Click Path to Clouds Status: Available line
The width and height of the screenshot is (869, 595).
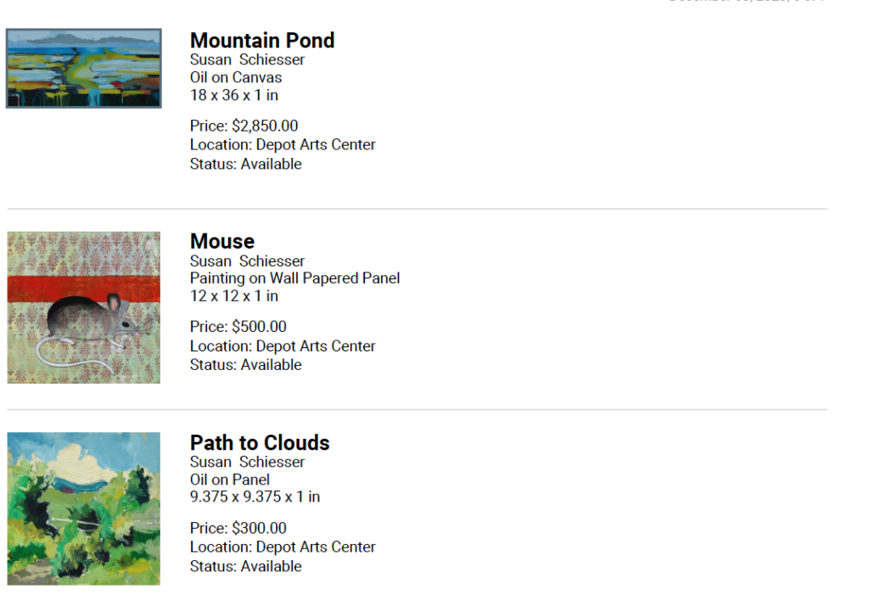[245, 566]
